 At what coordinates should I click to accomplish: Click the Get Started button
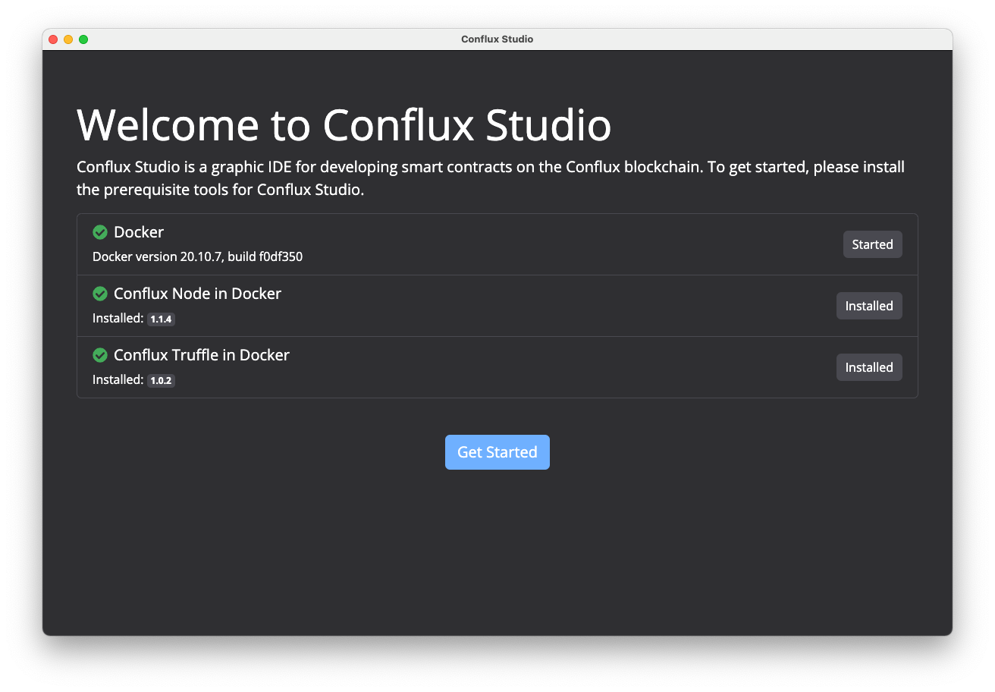[497, 452]
